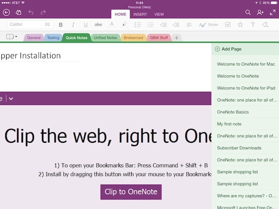
Task: Open the General section tab
Action: 34,38
